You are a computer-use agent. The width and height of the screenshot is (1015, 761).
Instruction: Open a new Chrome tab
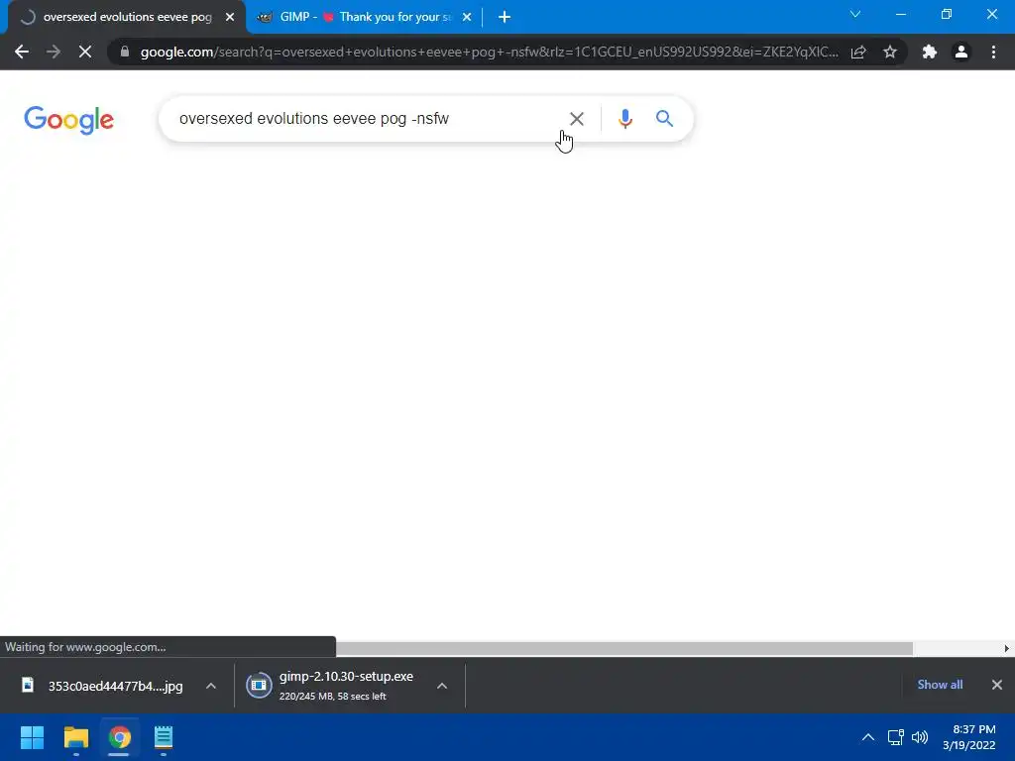505,18
